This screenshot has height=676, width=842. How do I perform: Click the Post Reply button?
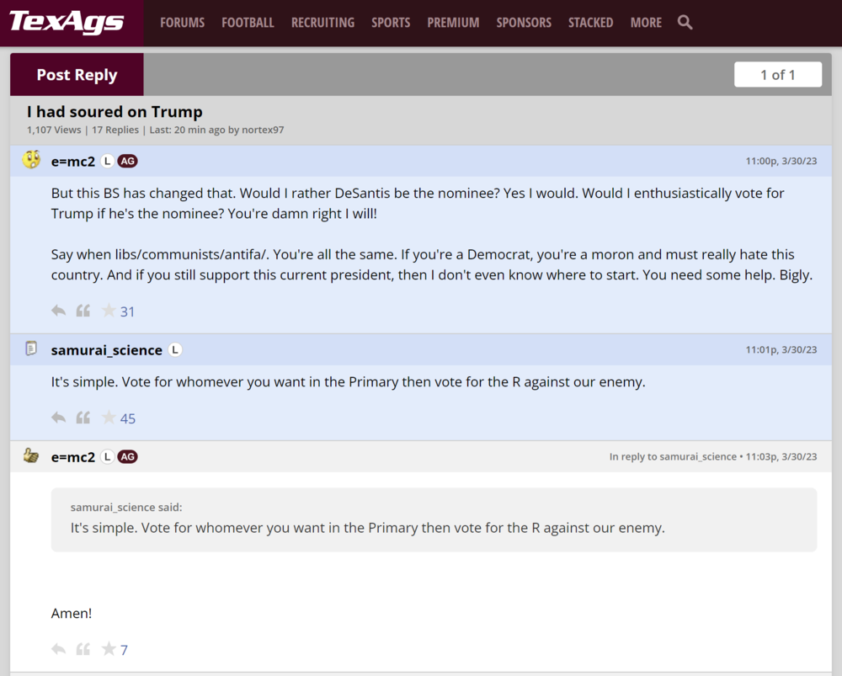point(77,75)
